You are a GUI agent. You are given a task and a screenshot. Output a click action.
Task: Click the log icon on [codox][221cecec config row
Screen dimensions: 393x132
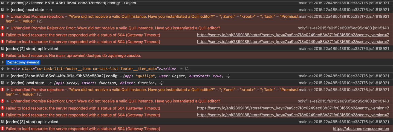(x=2, y=3)
